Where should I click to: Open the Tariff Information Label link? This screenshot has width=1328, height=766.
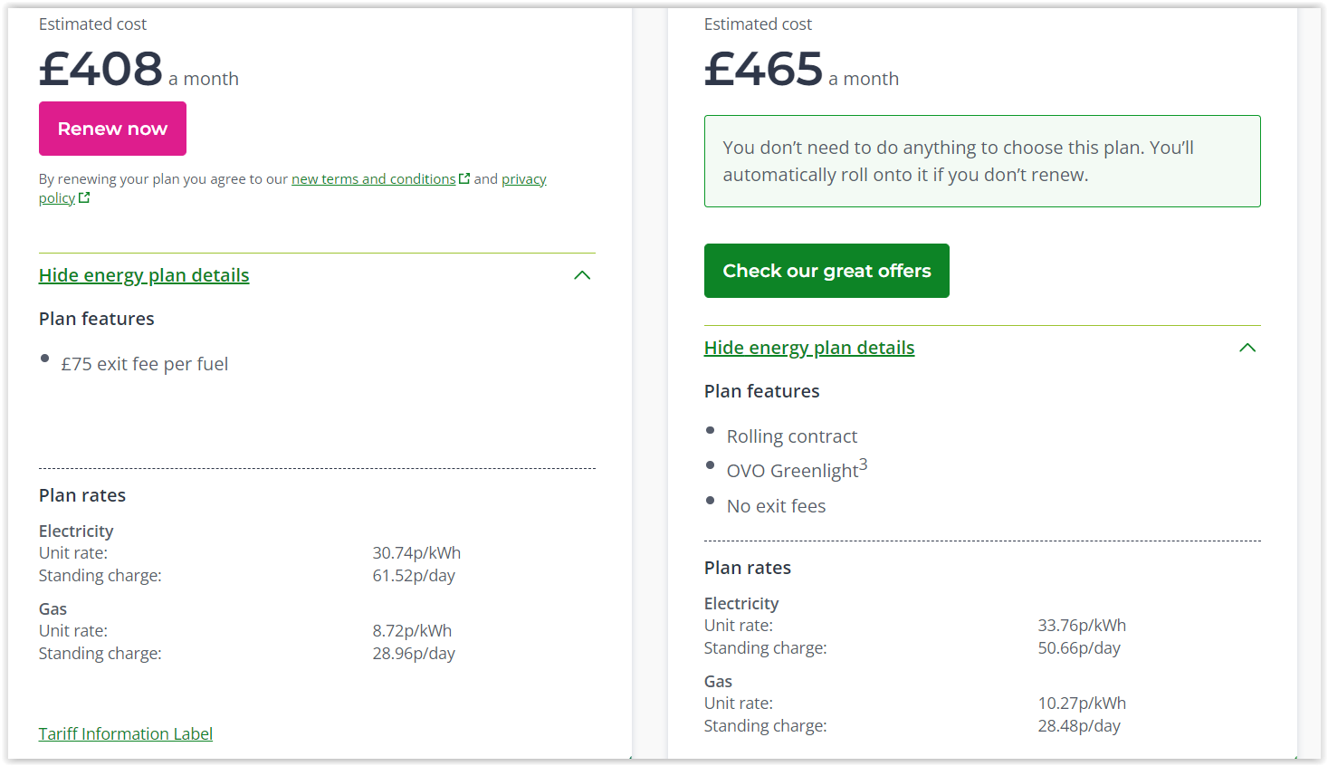coord(126,733)
